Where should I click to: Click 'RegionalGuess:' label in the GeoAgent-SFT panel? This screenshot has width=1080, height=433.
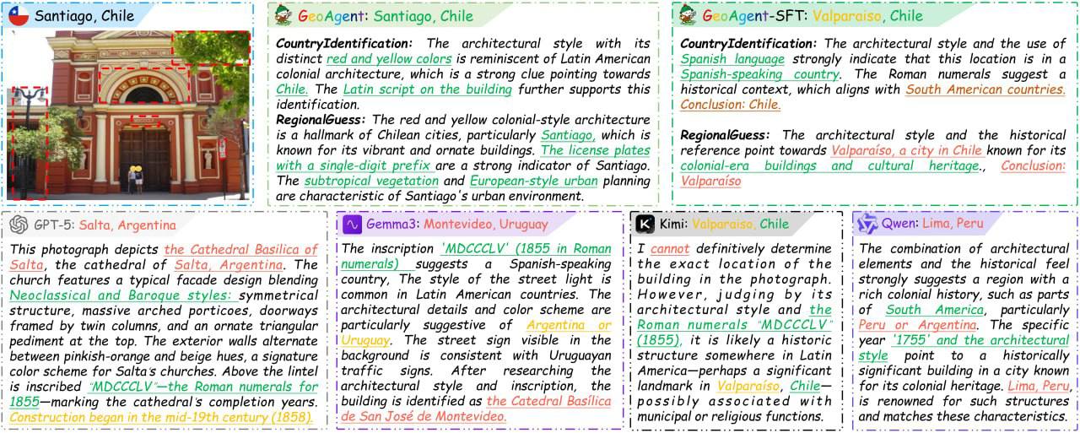726,134
